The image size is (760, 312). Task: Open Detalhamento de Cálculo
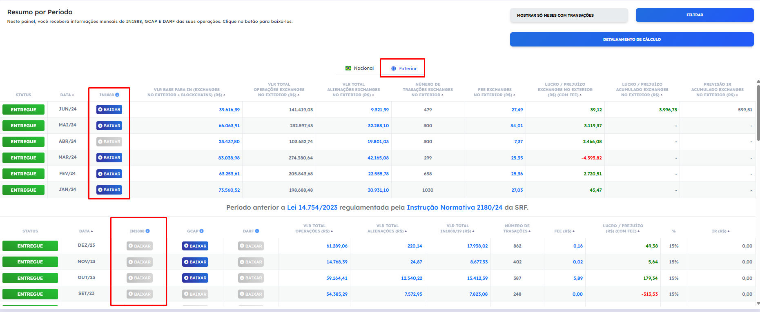[x=631, y=40]
